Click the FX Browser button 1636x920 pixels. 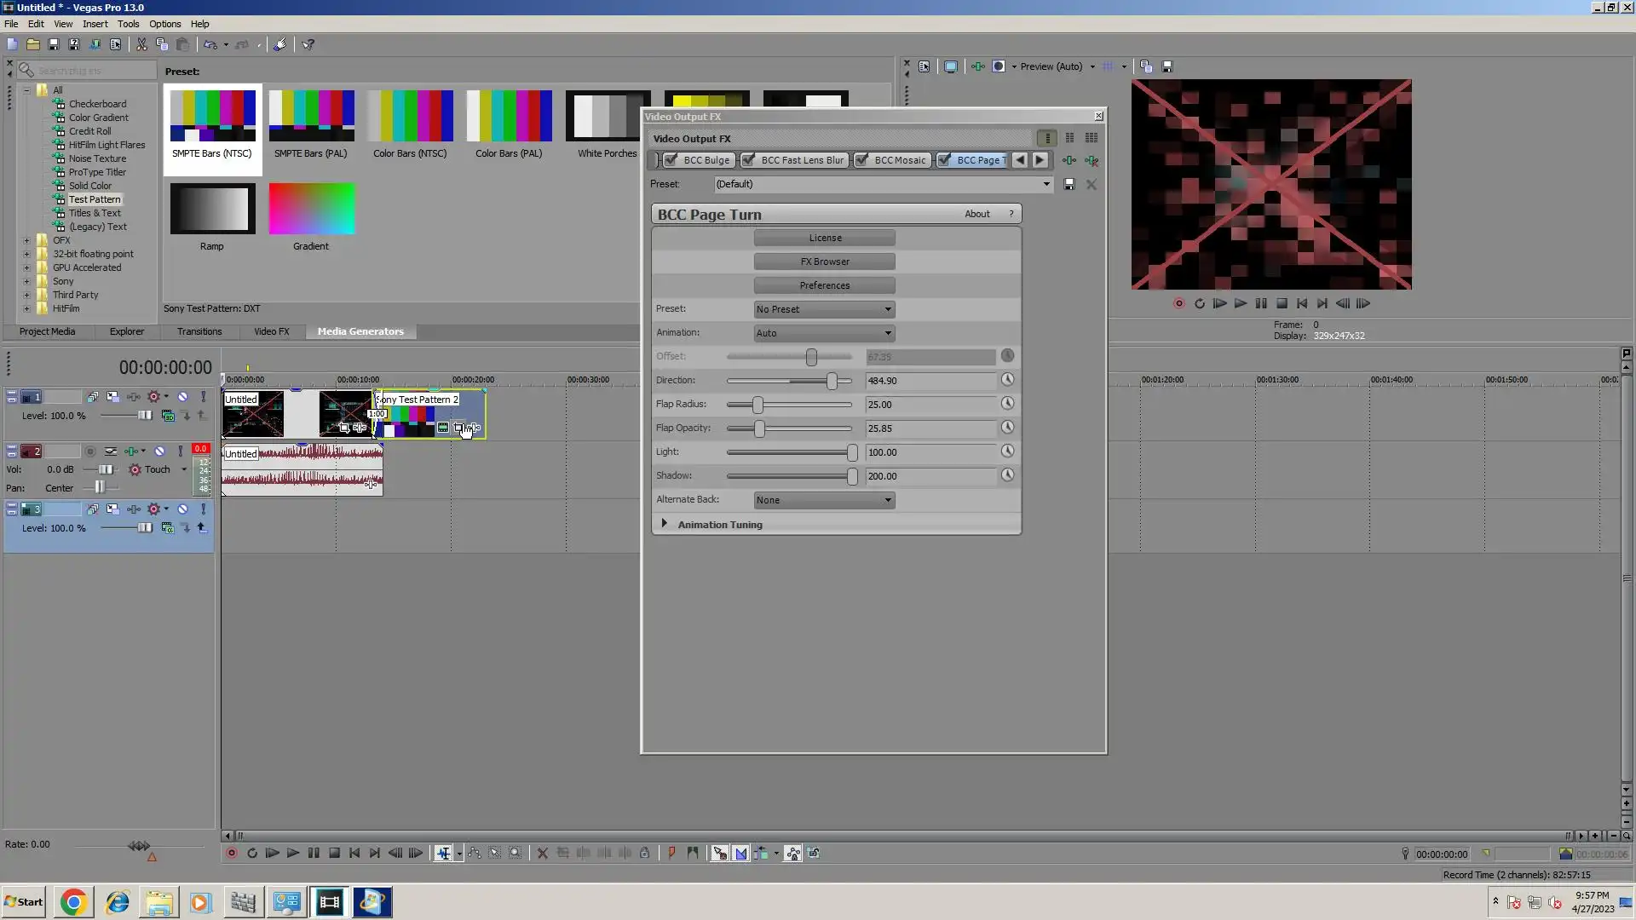(824, 262)
